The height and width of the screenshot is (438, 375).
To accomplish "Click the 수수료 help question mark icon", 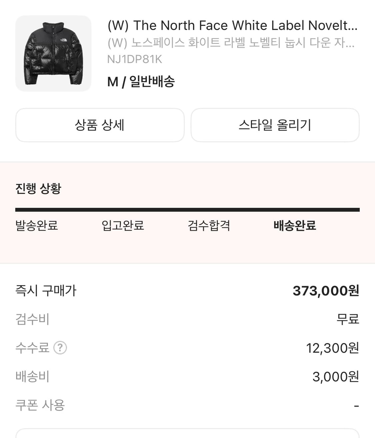I will coord(60,348).
